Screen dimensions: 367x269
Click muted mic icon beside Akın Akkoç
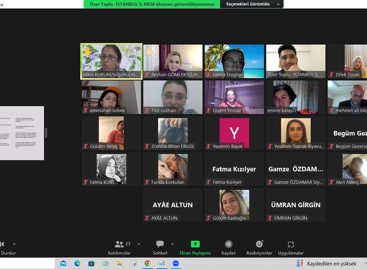coord(331,182)
